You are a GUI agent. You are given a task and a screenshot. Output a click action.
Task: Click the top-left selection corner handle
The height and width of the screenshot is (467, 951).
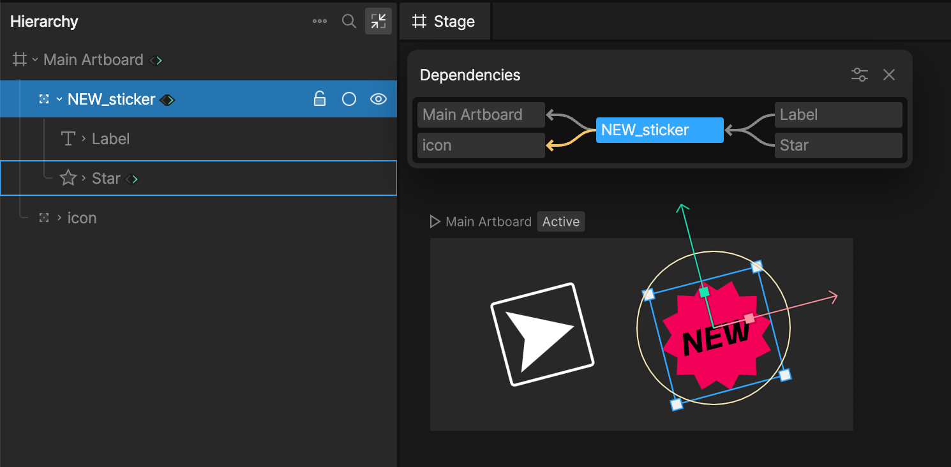click(x=648, y=294)
